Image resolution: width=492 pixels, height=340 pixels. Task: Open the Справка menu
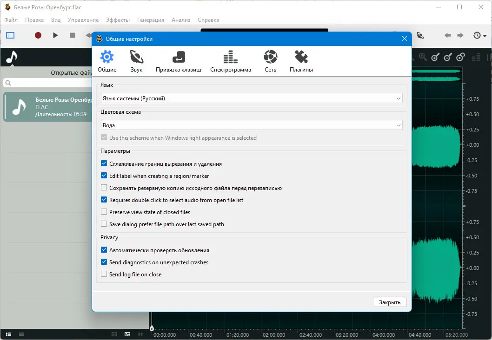(208, 20)
